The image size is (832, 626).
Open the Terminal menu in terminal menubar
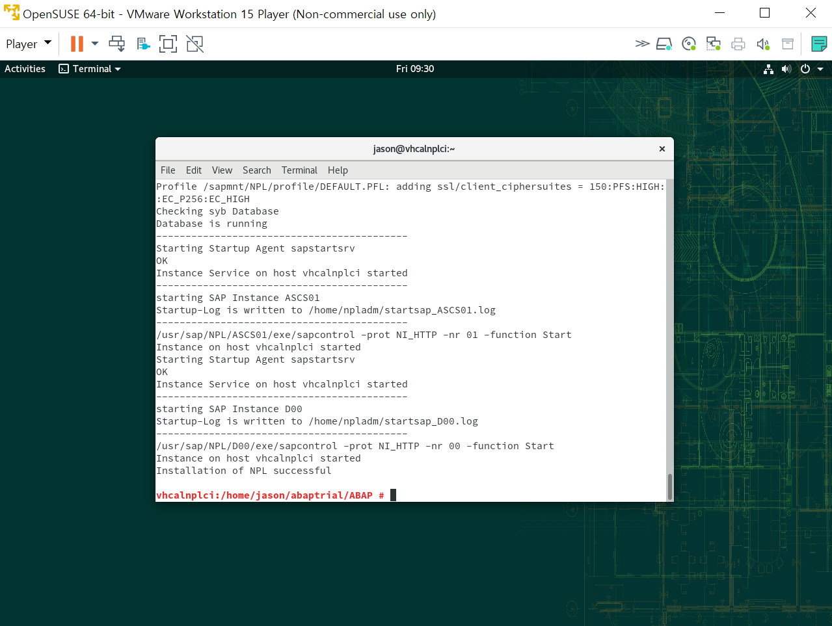(x=299, y=170)
